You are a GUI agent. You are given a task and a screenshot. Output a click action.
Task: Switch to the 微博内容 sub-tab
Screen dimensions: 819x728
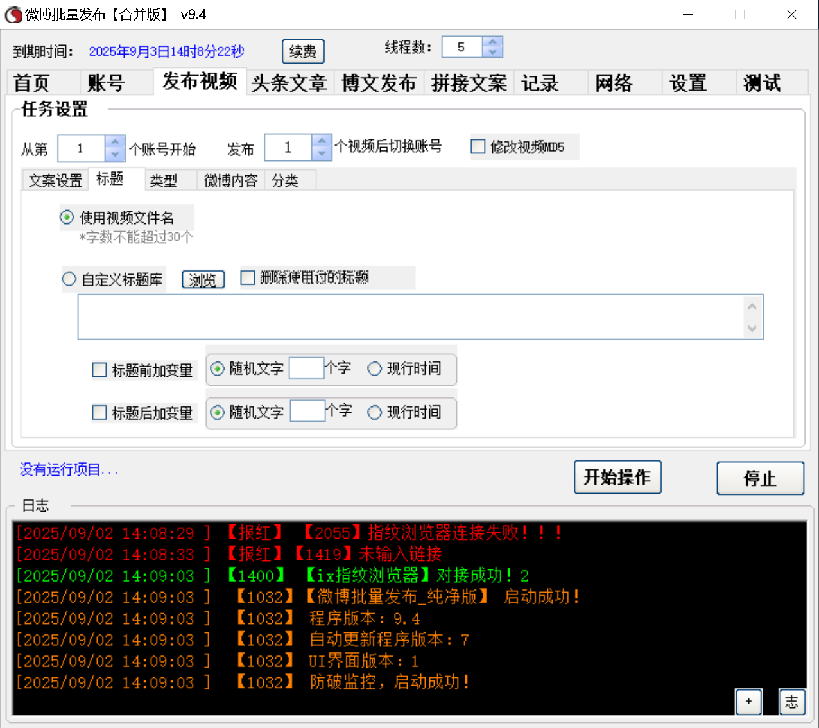tap(230, 181)
